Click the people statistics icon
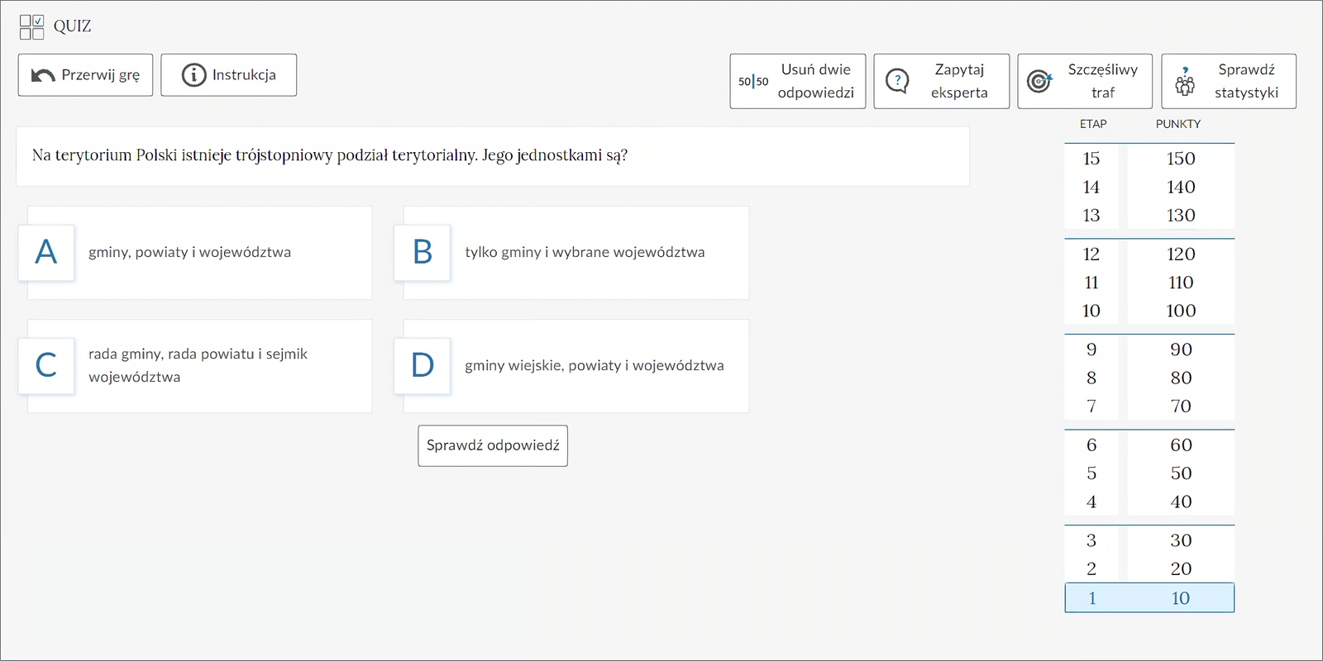1323x661 pixels. click(x=1185, y=82)
